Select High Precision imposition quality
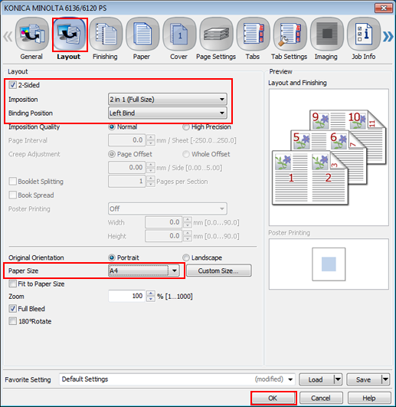396x407 pixels. 185,127
